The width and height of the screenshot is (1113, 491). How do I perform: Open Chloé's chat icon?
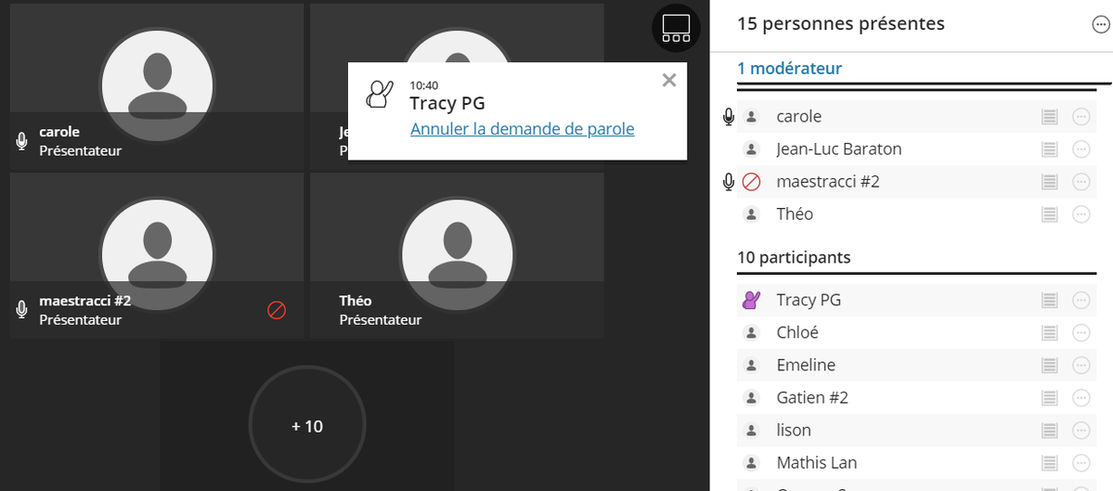[1049, 333]
